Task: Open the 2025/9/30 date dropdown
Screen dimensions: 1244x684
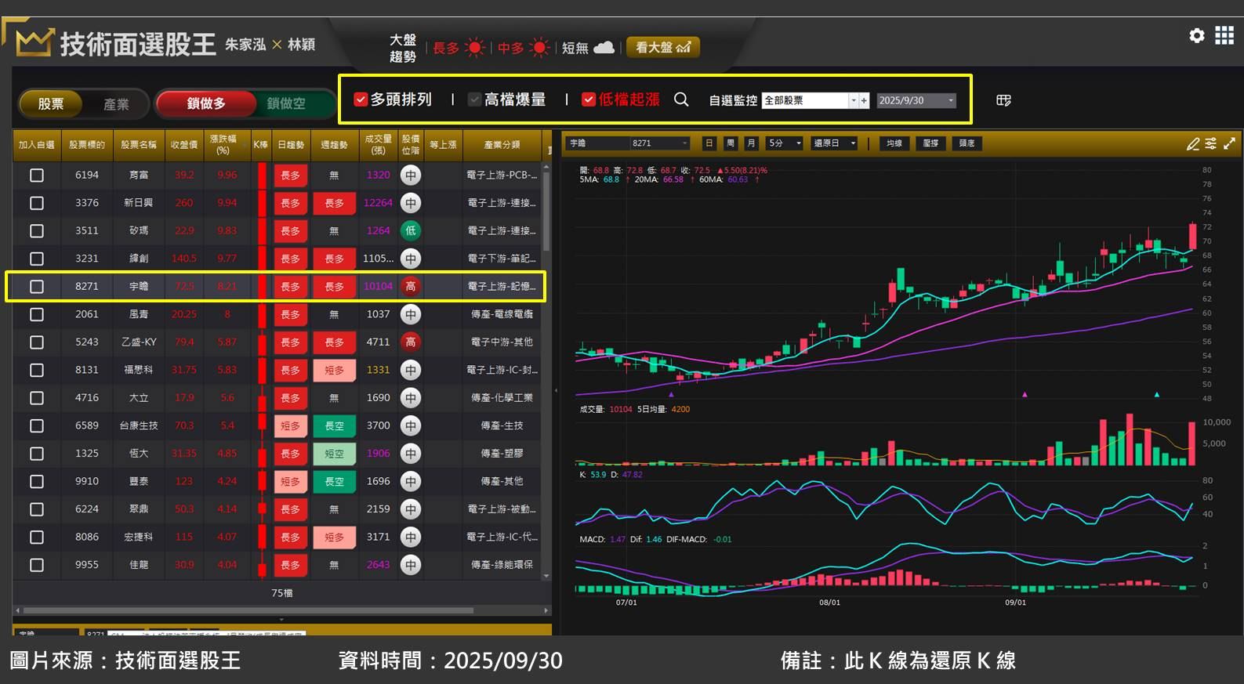Action: tap(950, 100)
